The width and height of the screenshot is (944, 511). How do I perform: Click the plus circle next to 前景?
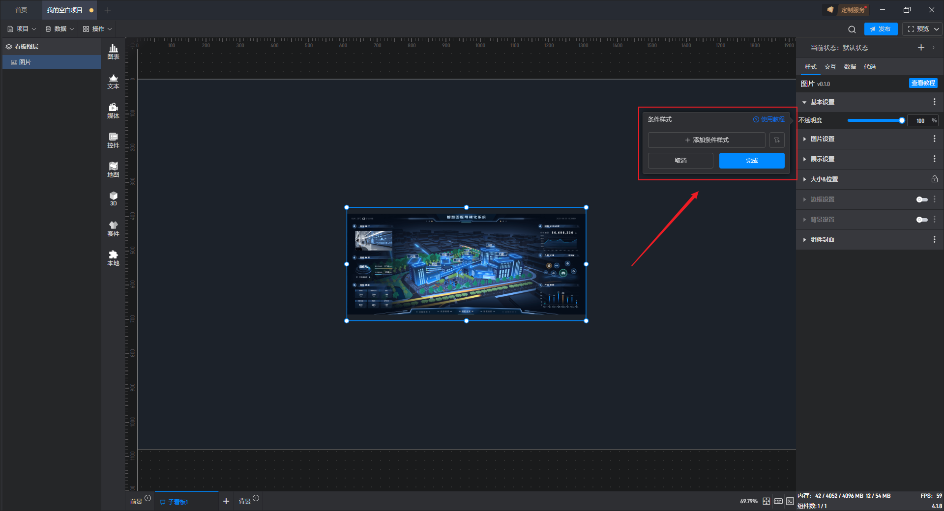[148, 498]
